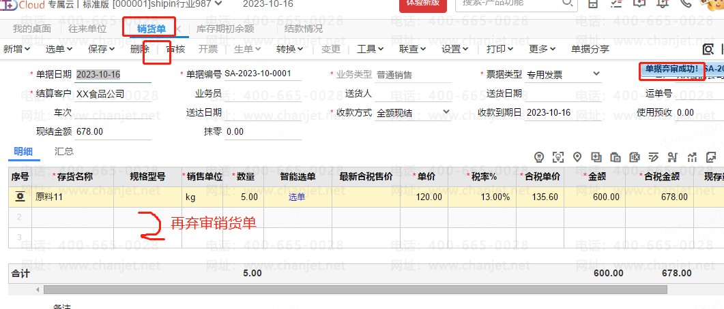Viewport: 724px width, 309px height.
Task: Select the 明细 sub-tab
Action: pos(24,152)
